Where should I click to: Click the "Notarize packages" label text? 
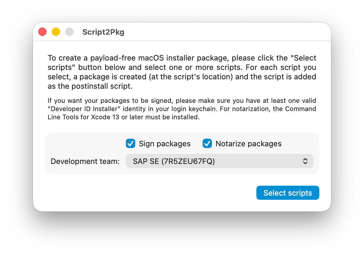[x=248, y=144]
